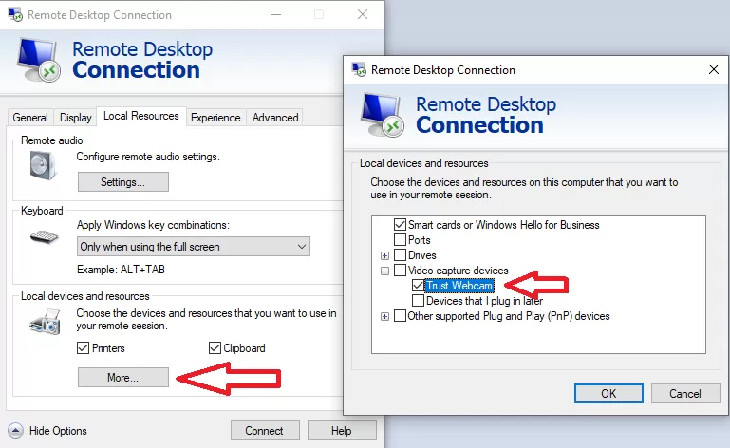The width and height of the screenshot is (730, 448).
Task: Click the computer logo in devices dialog banner
Action: tap(383, 115)
